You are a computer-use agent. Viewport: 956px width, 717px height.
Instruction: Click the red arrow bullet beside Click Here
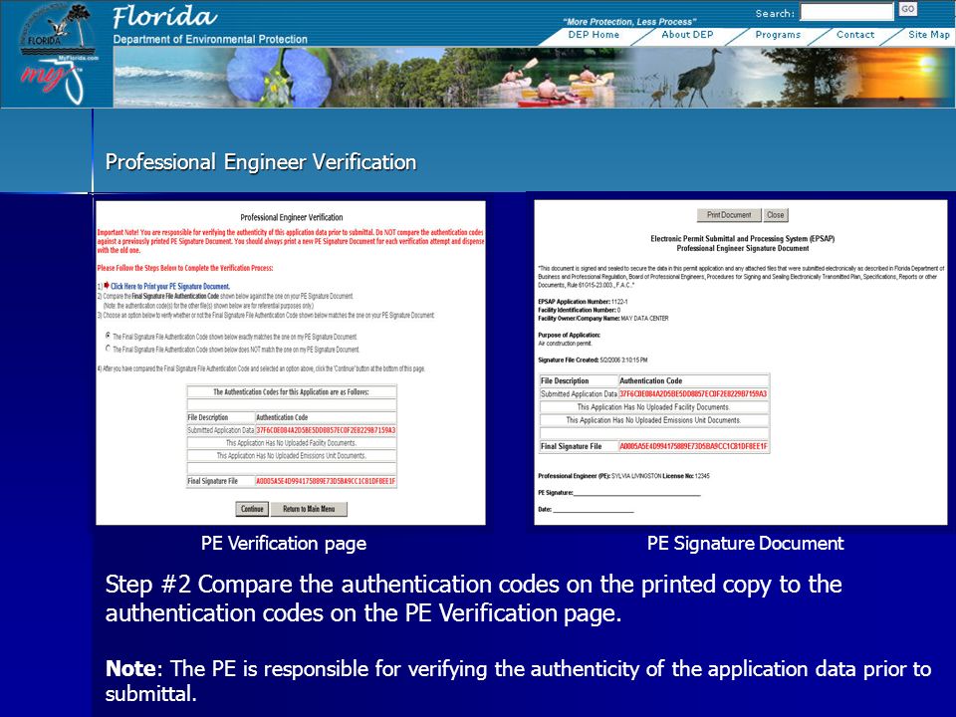coord(107,286)
